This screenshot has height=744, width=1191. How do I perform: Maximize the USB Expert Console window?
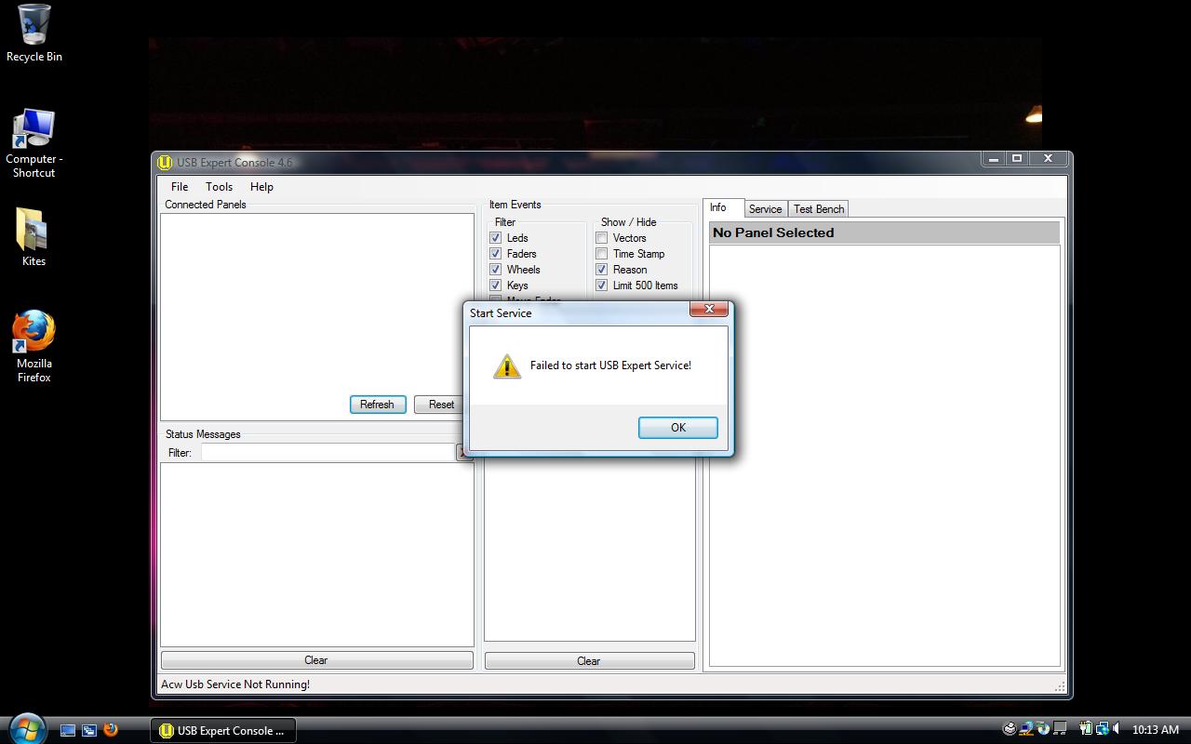pyautogui.click(x=1017, y=159)
